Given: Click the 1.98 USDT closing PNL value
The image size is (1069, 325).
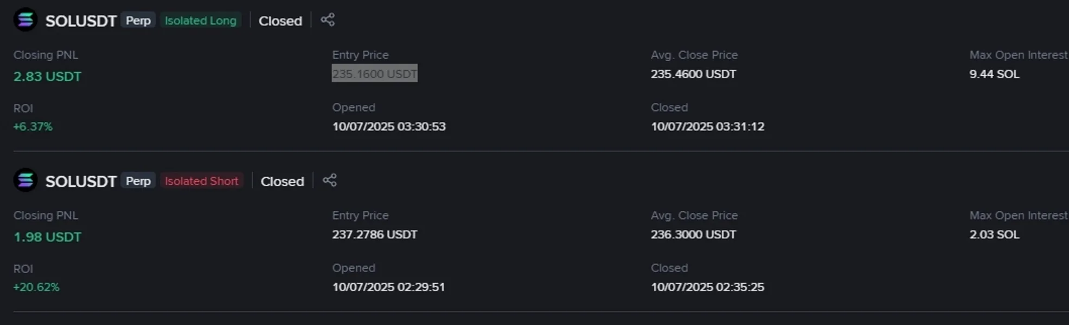Looking at the screenshot, I should (47, 237).
